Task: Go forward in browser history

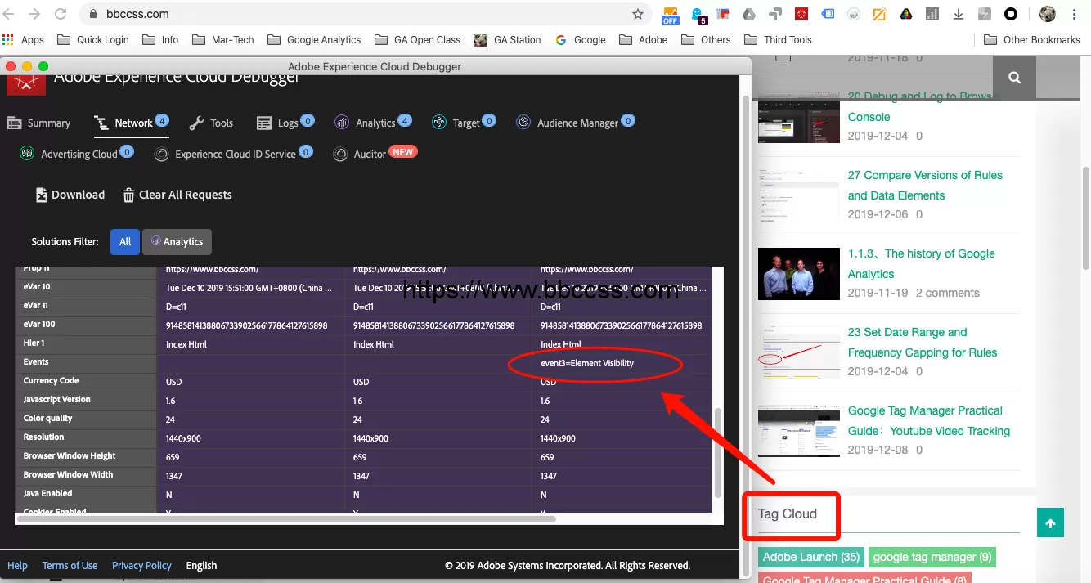Action: point(34,14)
